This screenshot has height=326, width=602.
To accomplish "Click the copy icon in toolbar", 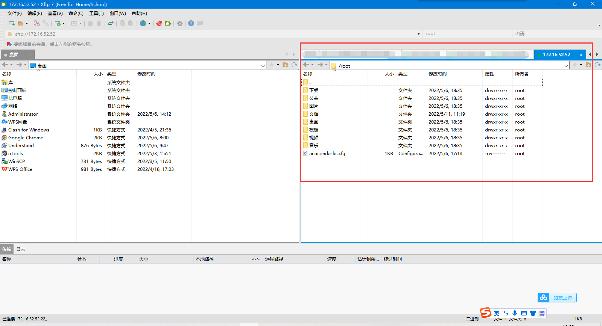I will 122,23.
